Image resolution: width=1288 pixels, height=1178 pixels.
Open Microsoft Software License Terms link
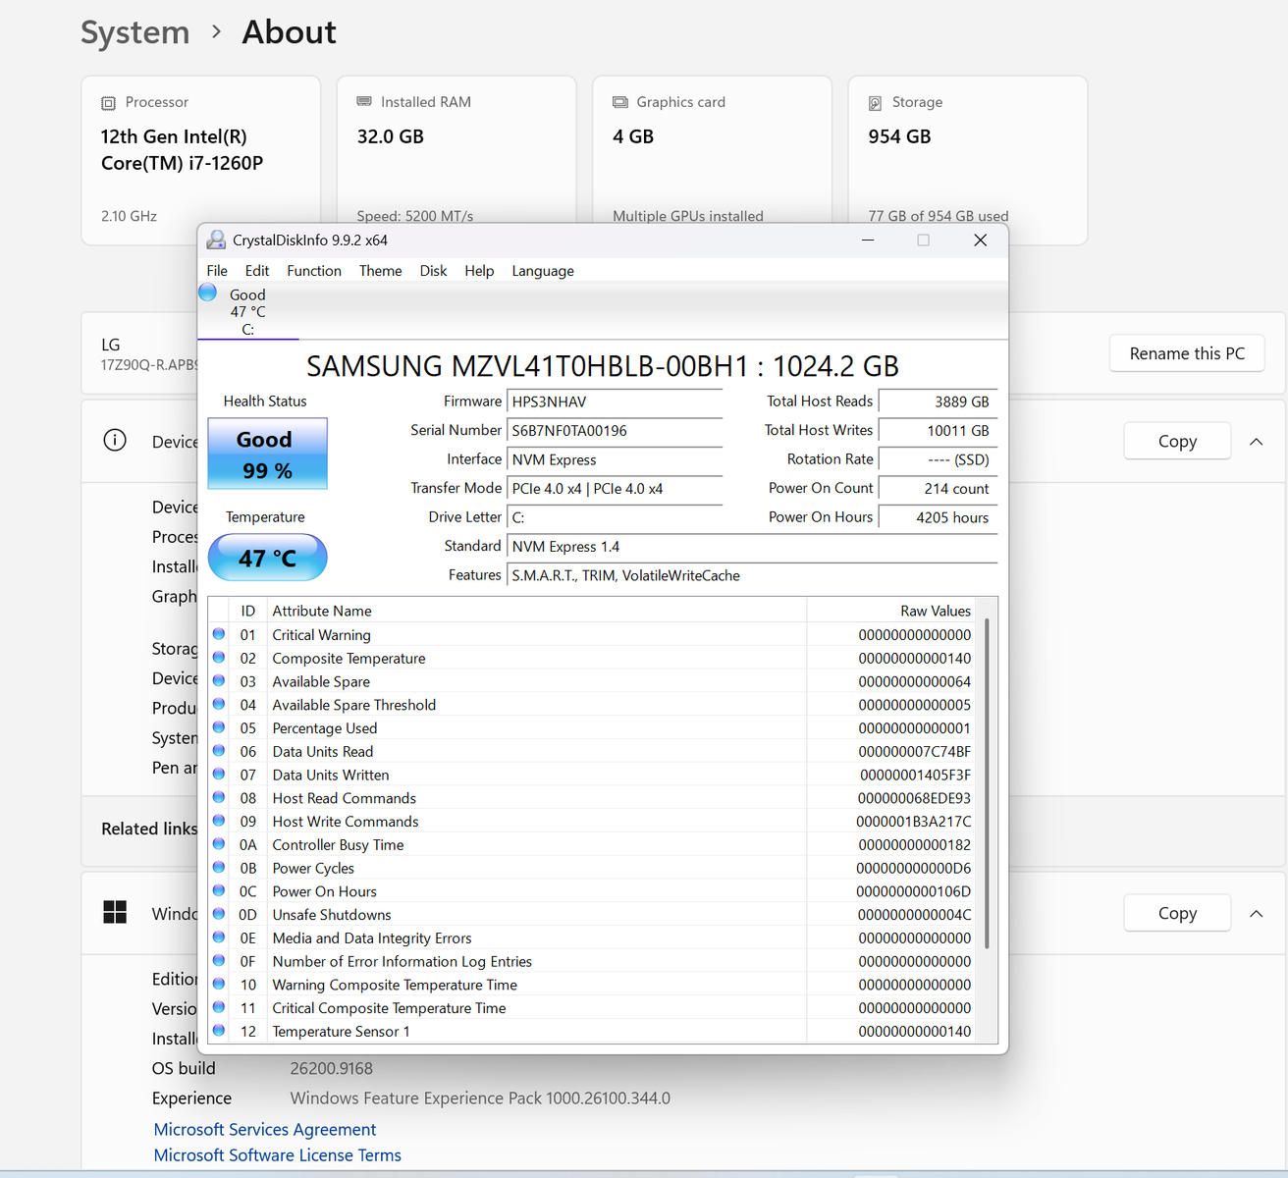coord(278,1155)
